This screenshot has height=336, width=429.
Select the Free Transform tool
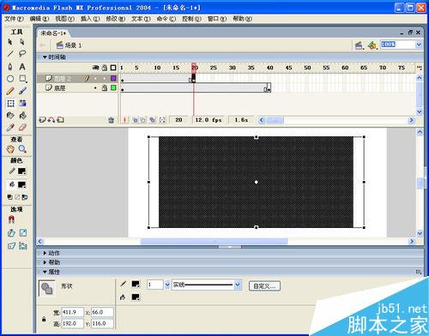coord(10,103)
